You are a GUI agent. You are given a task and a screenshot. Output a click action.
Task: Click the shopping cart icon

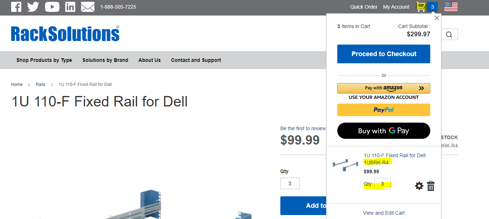pyautogui.click(x=421, y=7)
